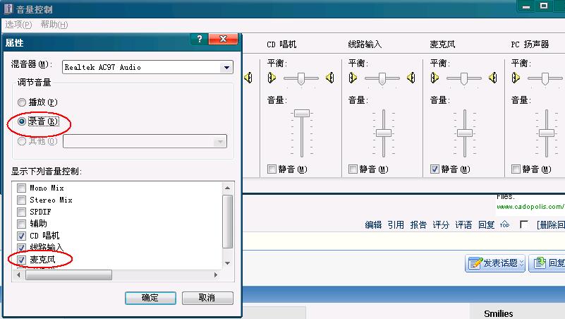
Task: Click 麦克风 left speaker balance icon
Action: tap(435, 78)
